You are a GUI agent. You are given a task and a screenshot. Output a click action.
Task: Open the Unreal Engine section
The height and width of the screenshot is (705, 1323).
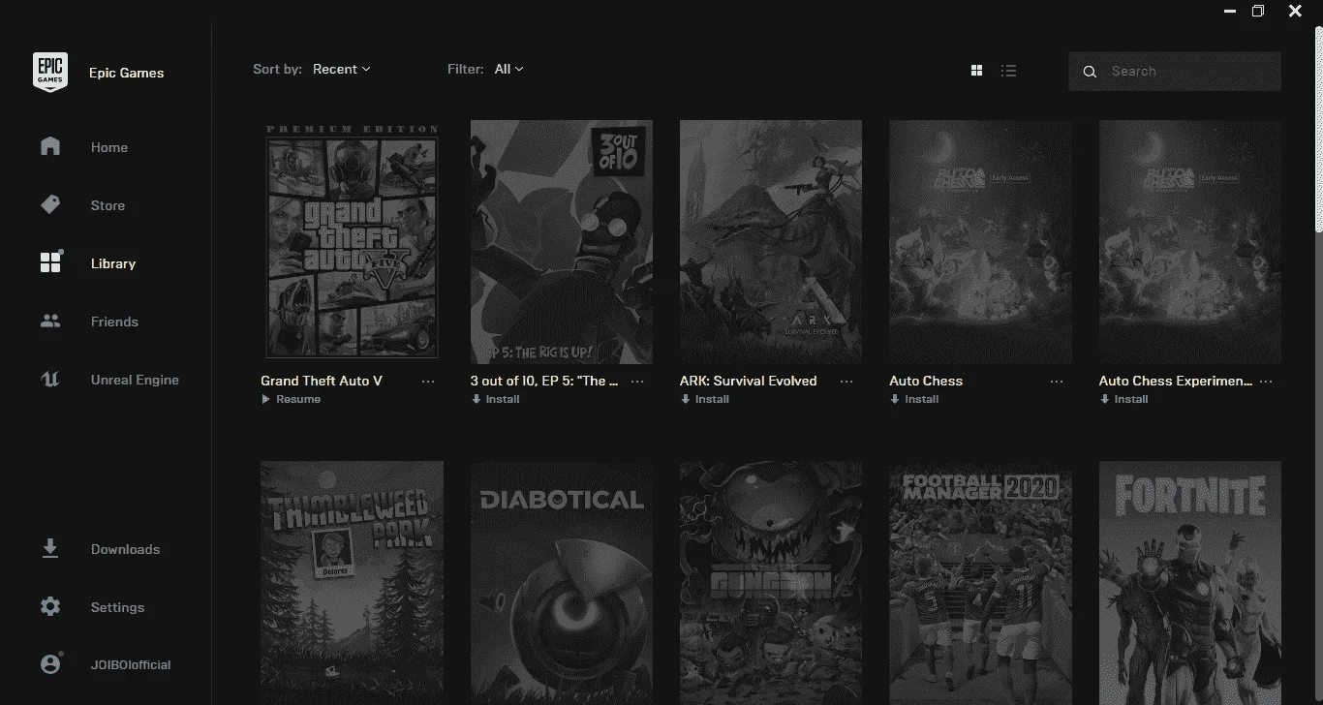[x=135, y=380]
